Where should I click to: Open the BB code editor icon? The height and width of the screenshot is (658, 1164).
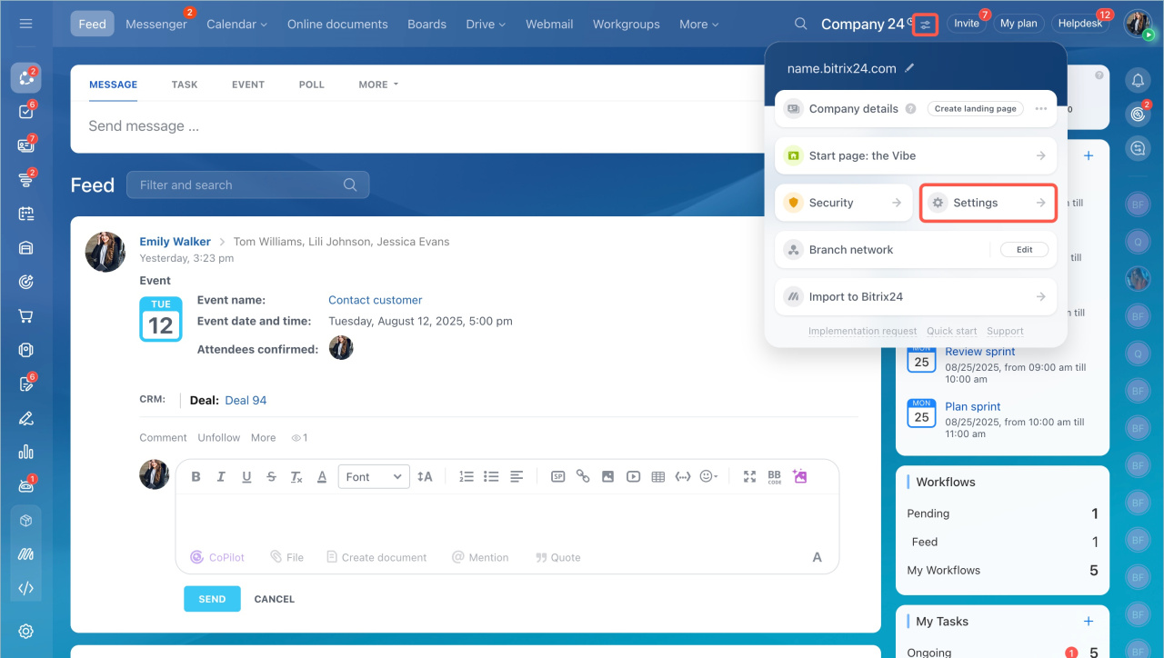[774, 475]
